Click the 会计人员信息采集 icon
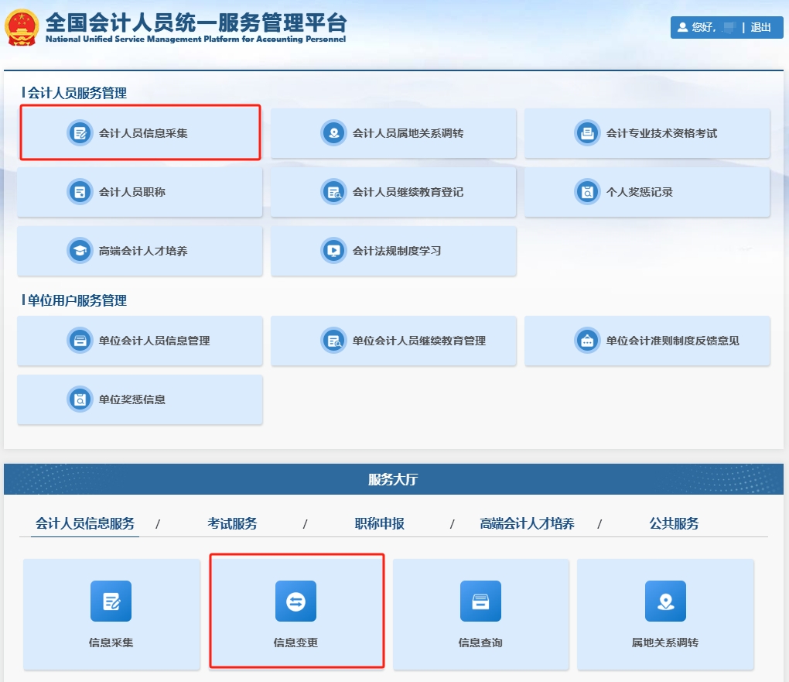This screenshot has width=789, height=682. pos(80,133)
